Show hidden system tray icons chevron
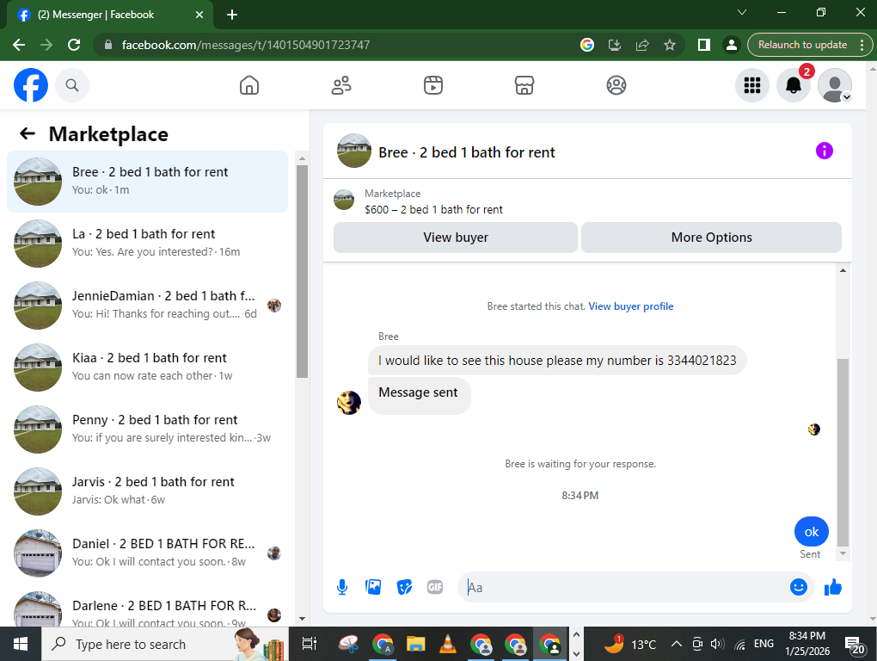 coord(676,644)
